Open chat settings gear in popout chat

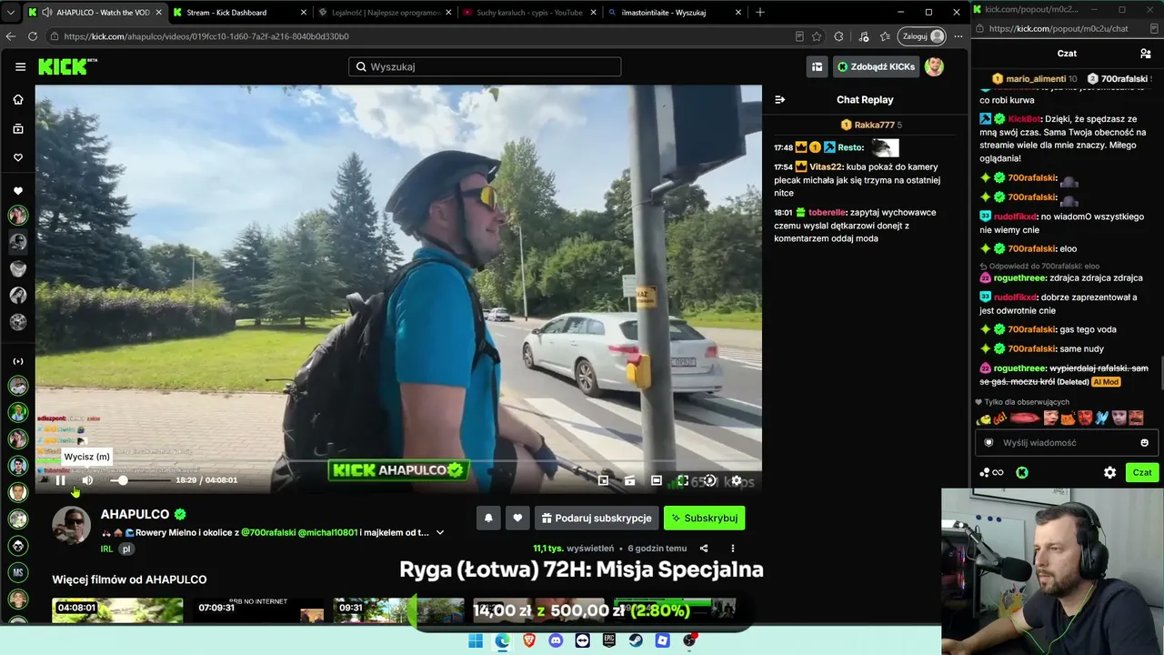1109,472
